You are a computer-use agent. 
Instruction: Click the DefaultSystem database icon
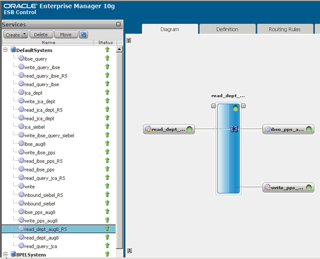(x=13, y=50)
